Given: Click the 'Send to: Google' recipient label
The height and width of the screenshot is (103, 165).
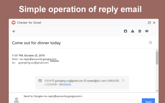Looking at the screenshot, I should tap(53, 96).
